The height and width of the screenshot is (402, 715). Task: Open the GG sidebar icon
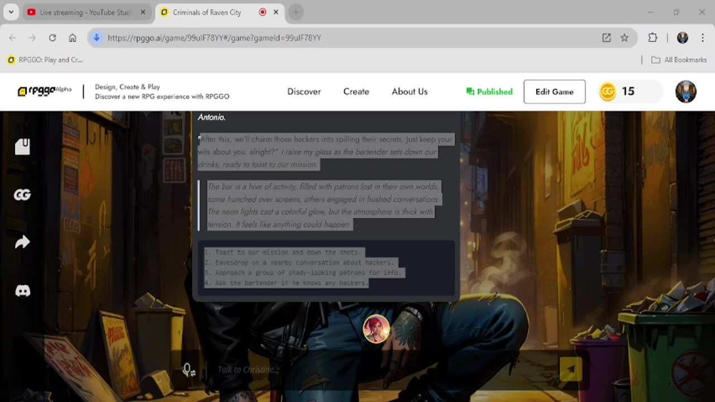click(22, 194)
